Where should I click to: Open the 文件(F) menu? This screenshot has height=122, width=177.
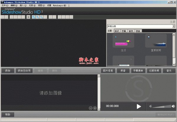click(x=5, y=5)
